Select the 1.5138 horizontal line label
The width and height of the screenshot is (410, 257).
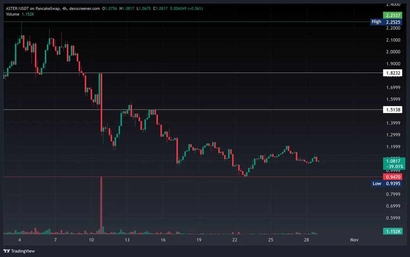click(393, 110)
